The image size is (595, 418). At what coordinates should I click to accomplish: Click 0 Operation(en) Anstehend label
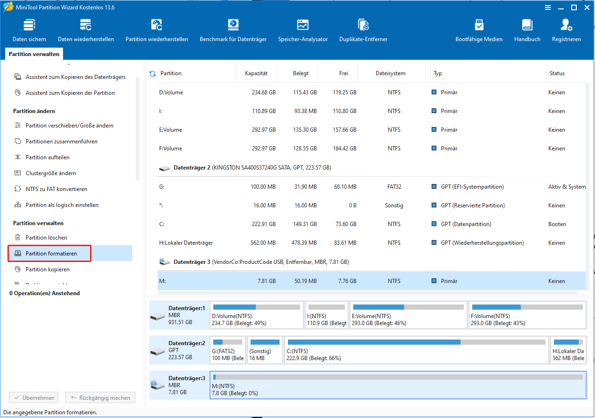click(x=45, y=293)
